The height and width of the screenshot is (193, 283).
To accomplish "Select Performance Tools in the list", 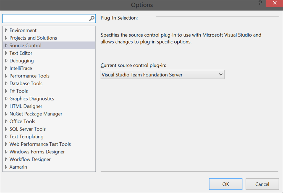I will (x=29, y=76).
